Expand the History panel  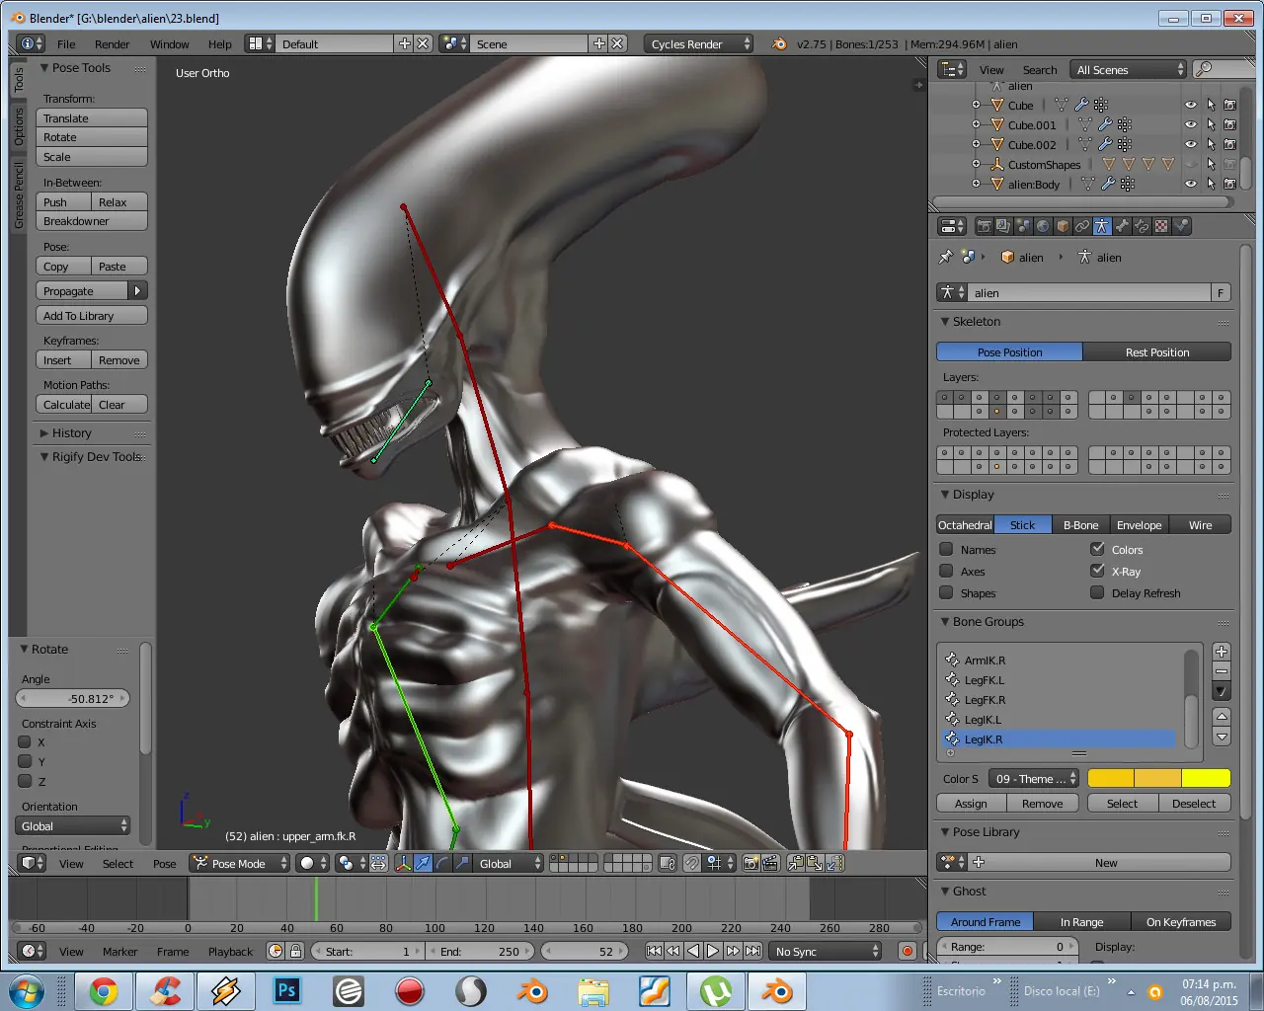44,432
